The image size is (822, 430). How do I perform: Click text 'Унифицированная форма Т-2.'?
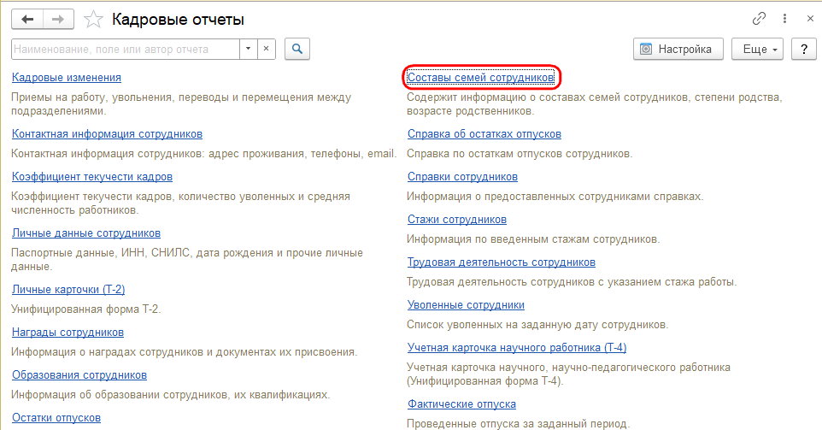point(86,309)
